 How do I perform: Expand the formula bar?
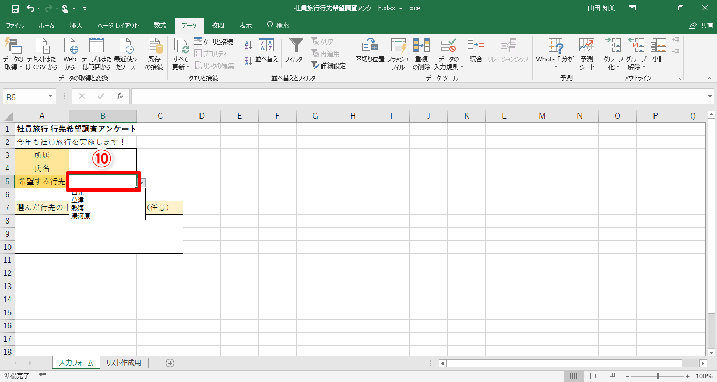tap(711, 97)
